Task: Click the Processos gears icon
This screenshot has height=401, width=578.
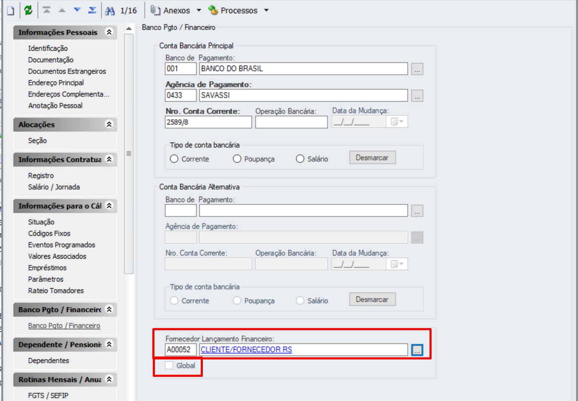Action: point(213,10)
